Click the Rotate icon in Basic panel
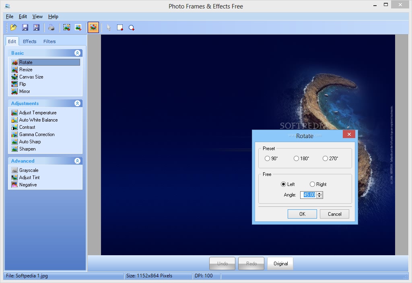 (x=14, y=62)
